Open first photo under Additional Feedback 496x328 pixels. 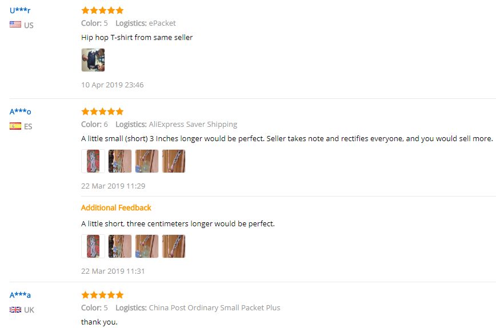click(93, 246)
